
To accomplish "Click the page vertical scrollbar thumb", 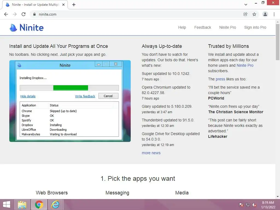I will [278, 42].
